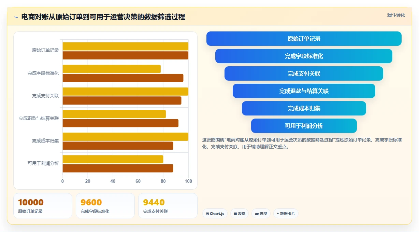This screenshot has height=232, width=419.
Task: Click the icon before the card title
Action: coord(16,17)
